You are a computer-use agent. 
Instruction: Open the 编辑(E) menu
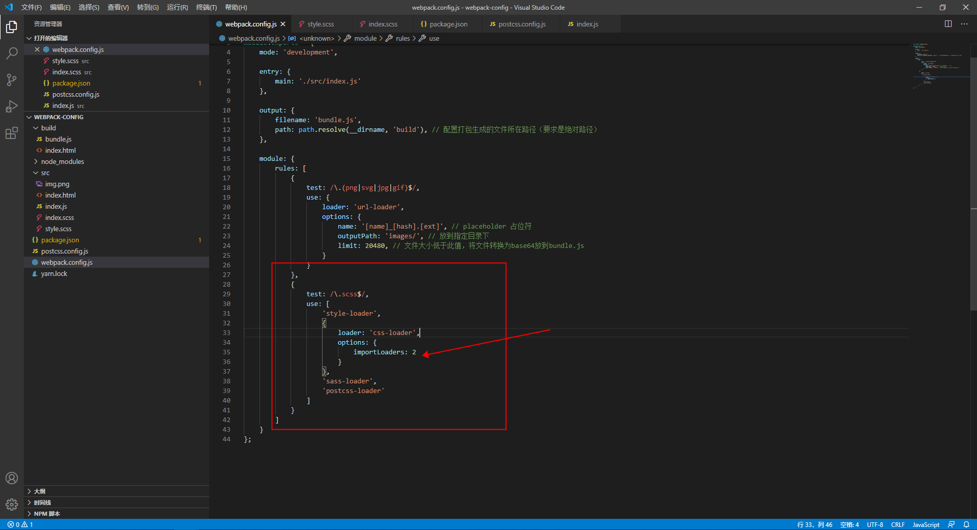click(x=60, y=7)
